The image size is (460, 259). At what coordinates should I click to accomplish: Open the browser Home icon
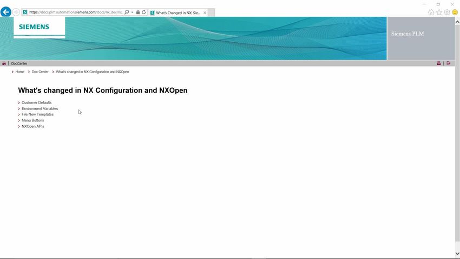(431, 12)
